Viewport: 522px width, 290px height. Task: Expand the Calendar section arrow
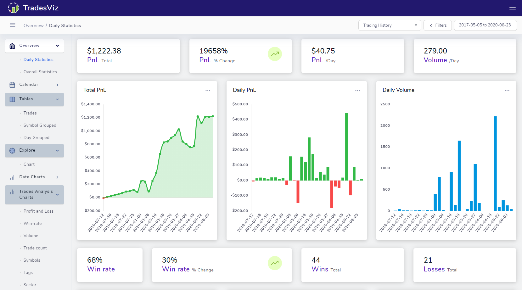(x=57, y=85)
